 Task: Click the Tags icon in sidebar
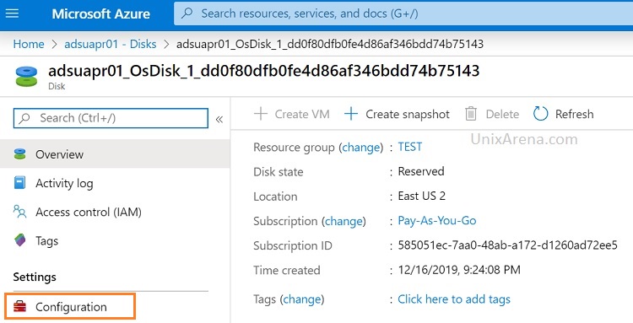click(19, 240)
